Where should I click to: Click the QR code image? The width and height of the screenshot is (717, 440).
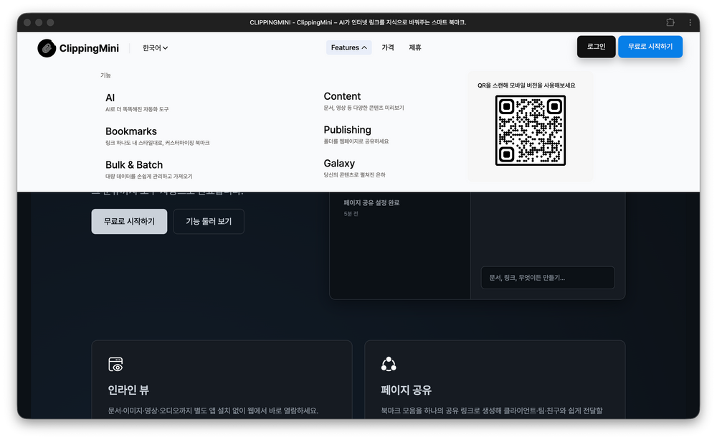coord(531,131)
